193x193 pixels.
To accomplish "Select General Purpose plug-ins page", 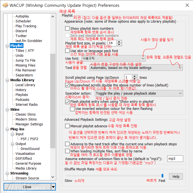I will tap(28, 164).
